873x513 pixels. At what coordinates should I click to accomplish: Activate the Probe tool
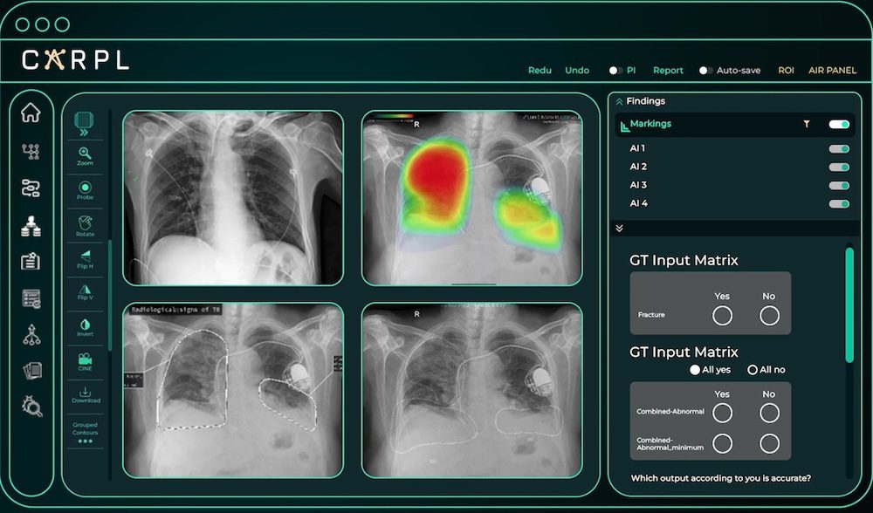pyautogui.click(x=85, y=189)
